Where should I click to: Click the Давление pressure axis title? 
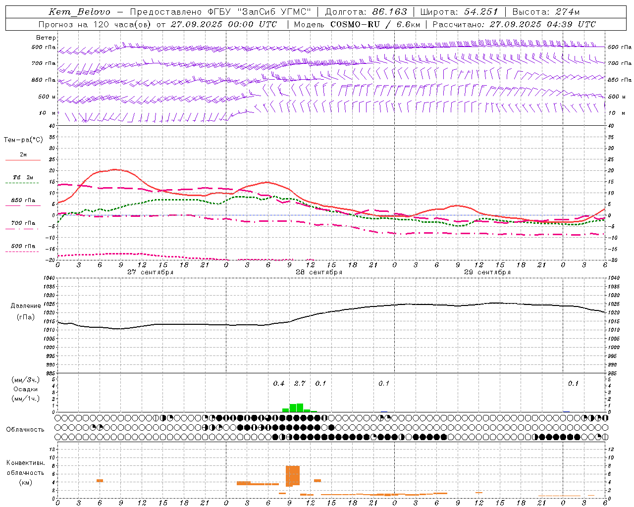tap(26, 306)
